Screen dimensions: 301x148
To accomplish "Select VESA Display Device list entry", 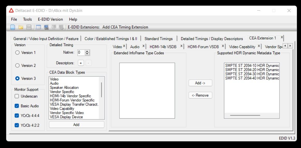I will (66, 117).
